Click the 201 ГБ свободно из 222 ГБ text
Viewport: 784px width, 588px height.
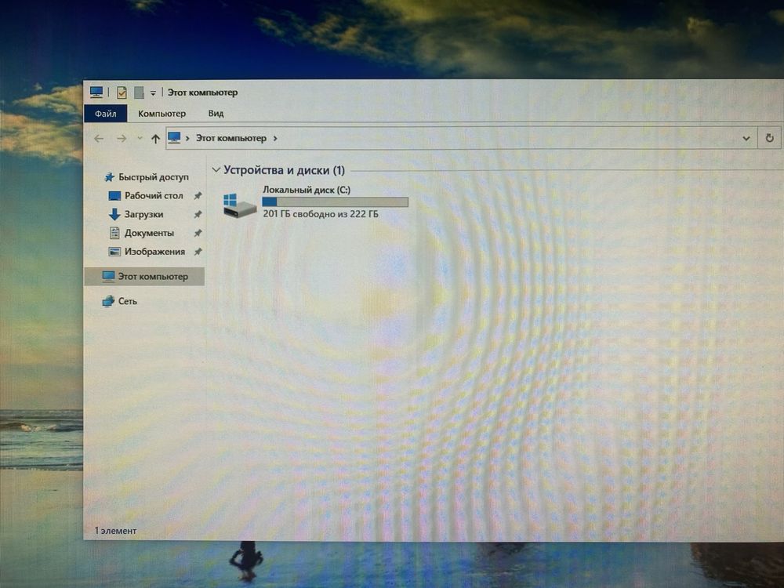(x=321, y=214)
